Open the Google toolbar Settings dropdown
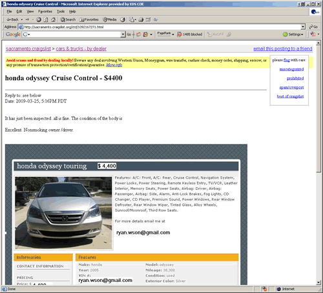Image resolution: width=323 pixels, height=293 pixels. point(293,34)
